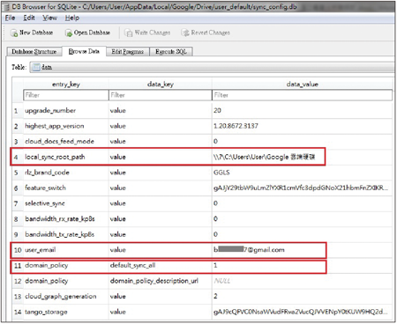Switch to the Execute SQL tab
Viewport: 397px width, 324px height.
pos(171,52)
